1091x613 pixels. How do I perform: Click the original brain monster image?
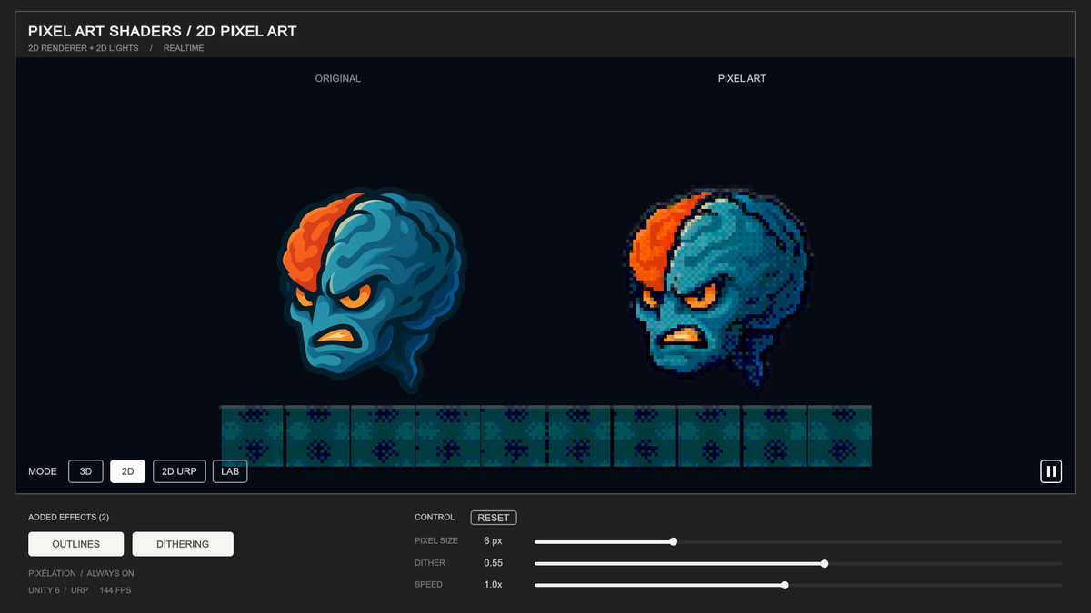371,291
